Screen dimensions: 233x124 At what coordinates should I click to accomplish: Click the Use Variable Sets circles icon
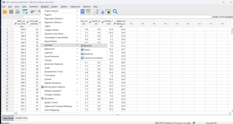pyautogui.click(x=102, y=12)
